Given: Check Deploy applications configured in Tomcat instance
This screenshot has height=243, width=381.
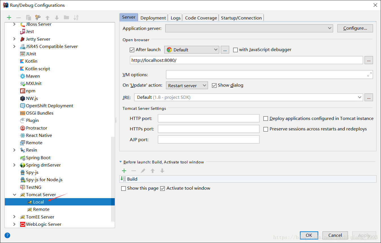Looking at the screenshot, I should (266, 119).
